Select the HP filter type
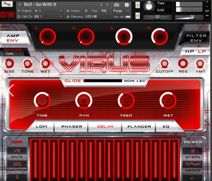Viewport: 212px width, 181px height. 189,51
